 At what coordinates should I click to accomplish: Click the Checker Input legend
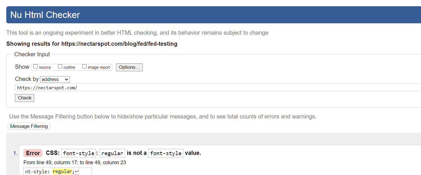point(32,54)
